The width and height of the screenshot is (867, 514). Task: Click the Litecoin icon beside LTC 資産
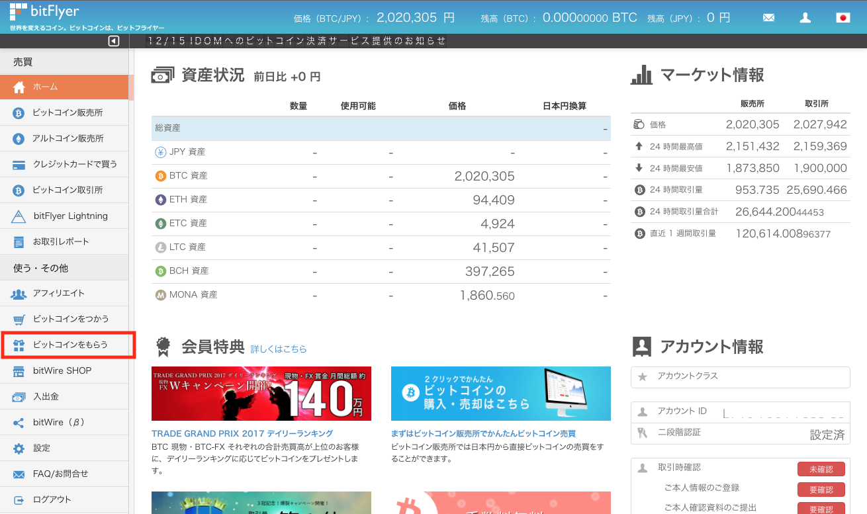click(x=160, y=247)
